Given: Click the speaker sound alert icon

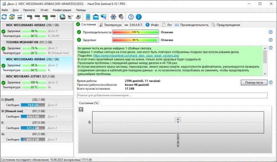Looking at the screenshot, I should coord(121,17).
